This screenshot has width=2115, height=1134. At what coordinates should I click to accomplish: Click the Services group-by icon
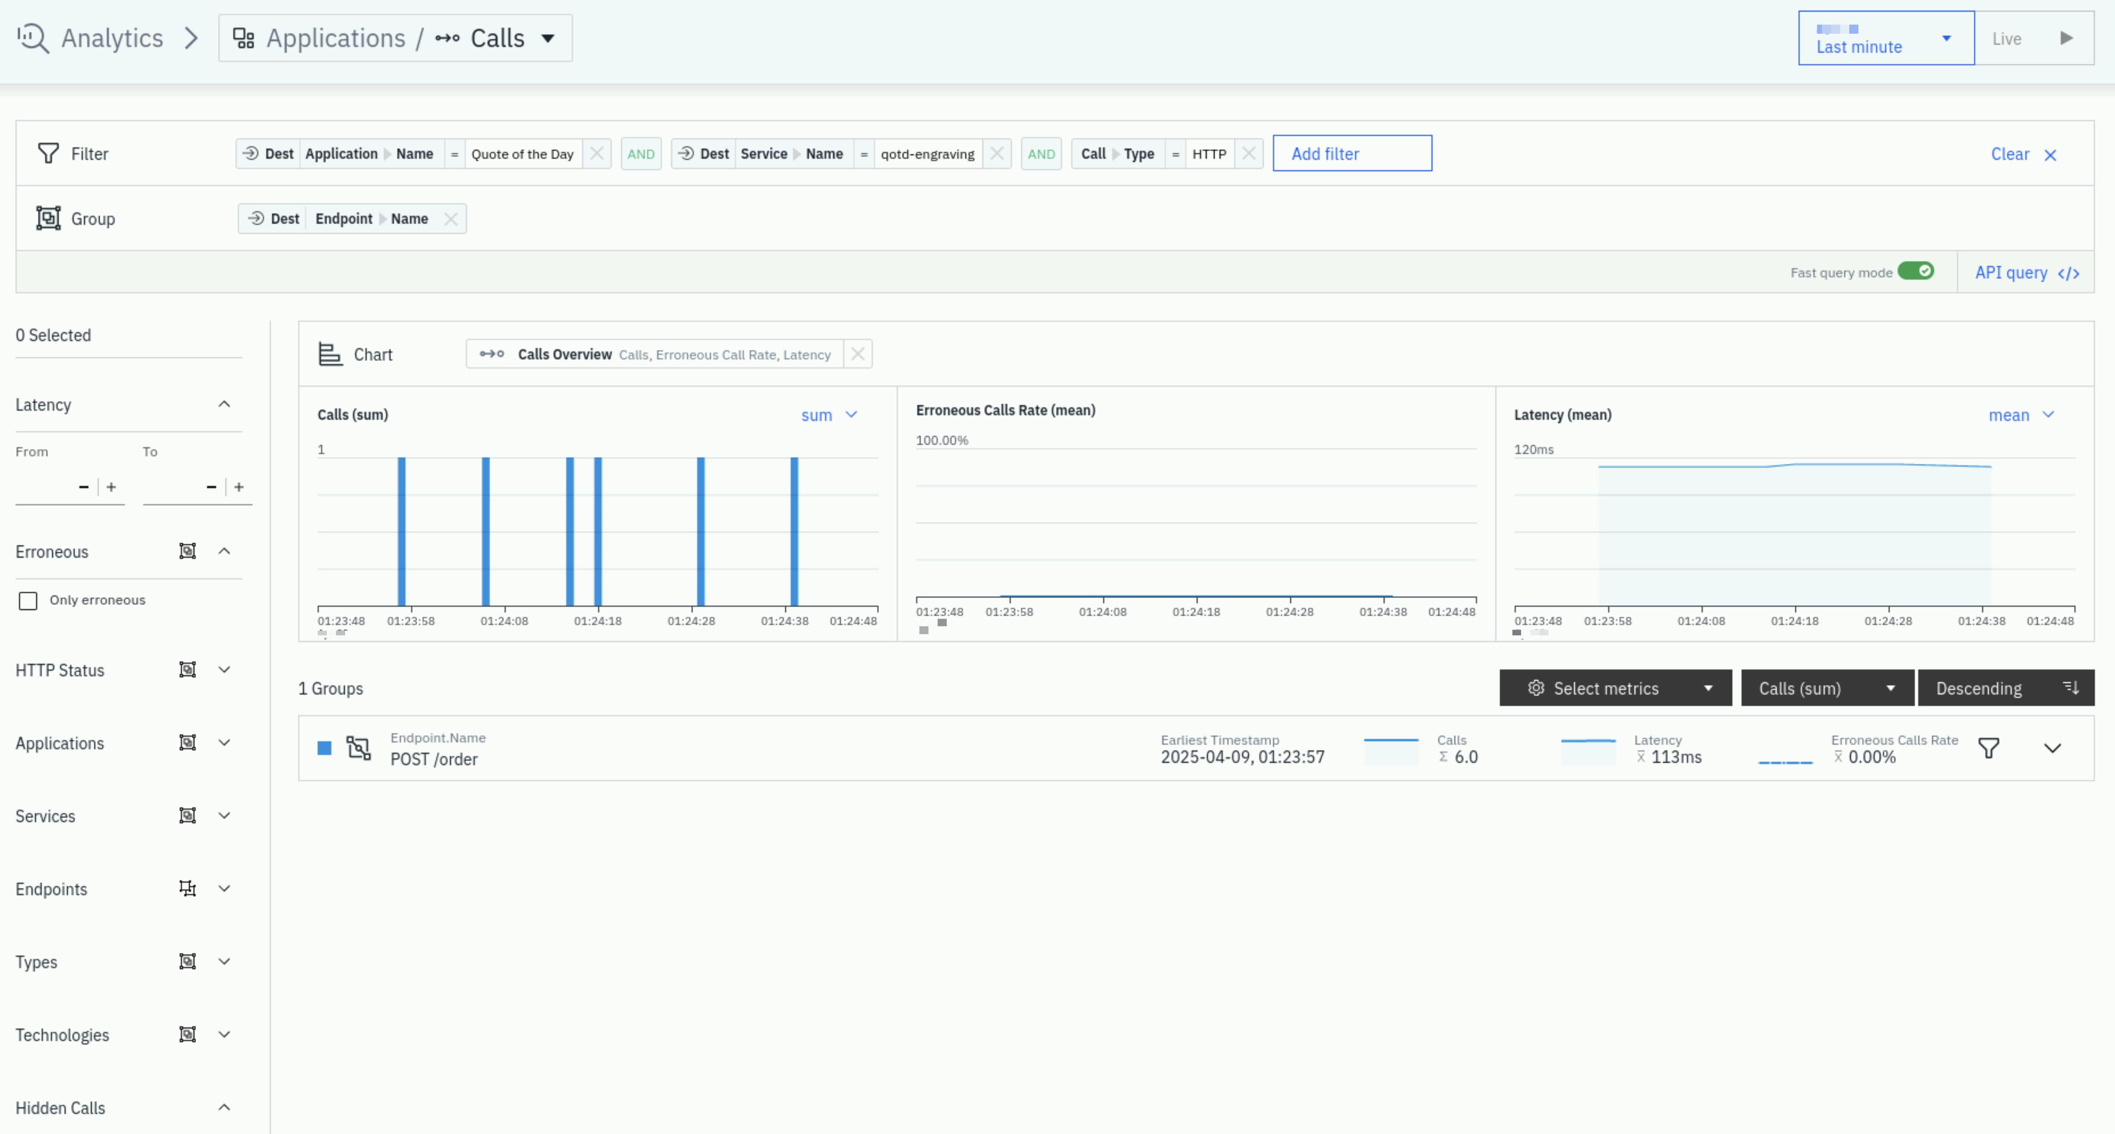point(187,815)
